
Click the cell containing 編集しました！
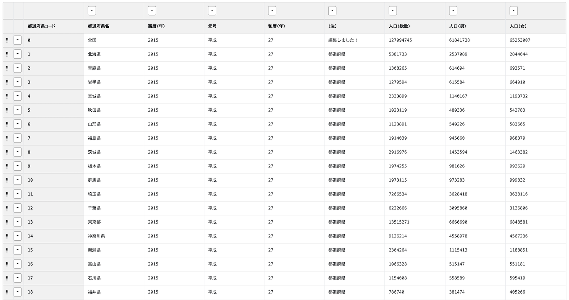[343, 40]
